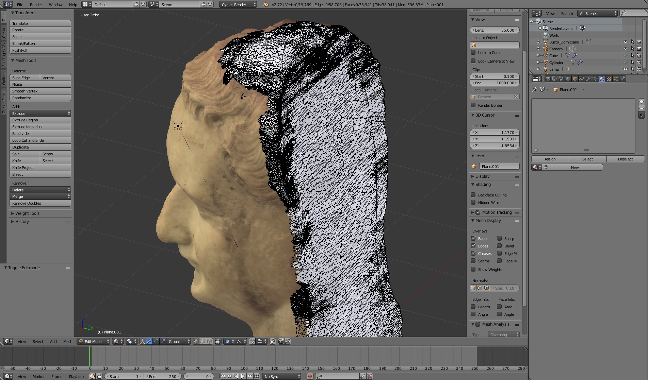Open the Particles properties sparkle icon

(x=616, y=79)
